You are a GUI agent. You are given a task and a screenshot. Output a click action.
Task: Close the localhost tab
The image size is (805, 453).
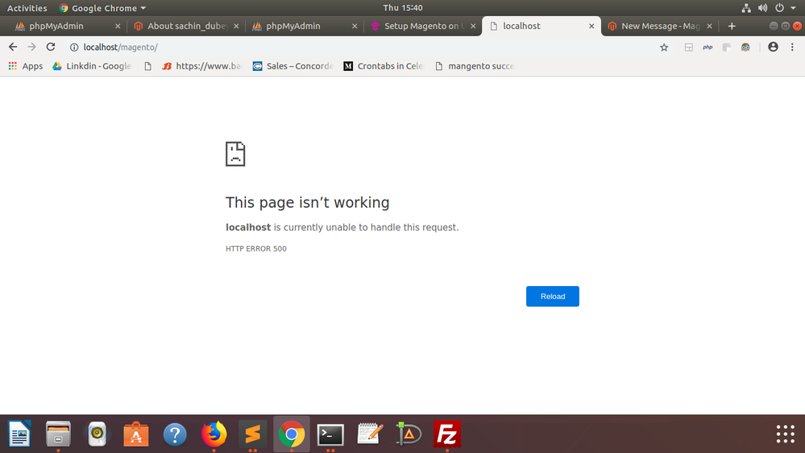coord(591,26)
